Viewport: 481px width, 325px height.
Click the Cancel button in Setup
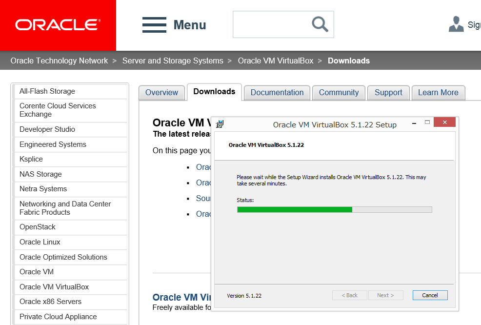pos(430,295)
